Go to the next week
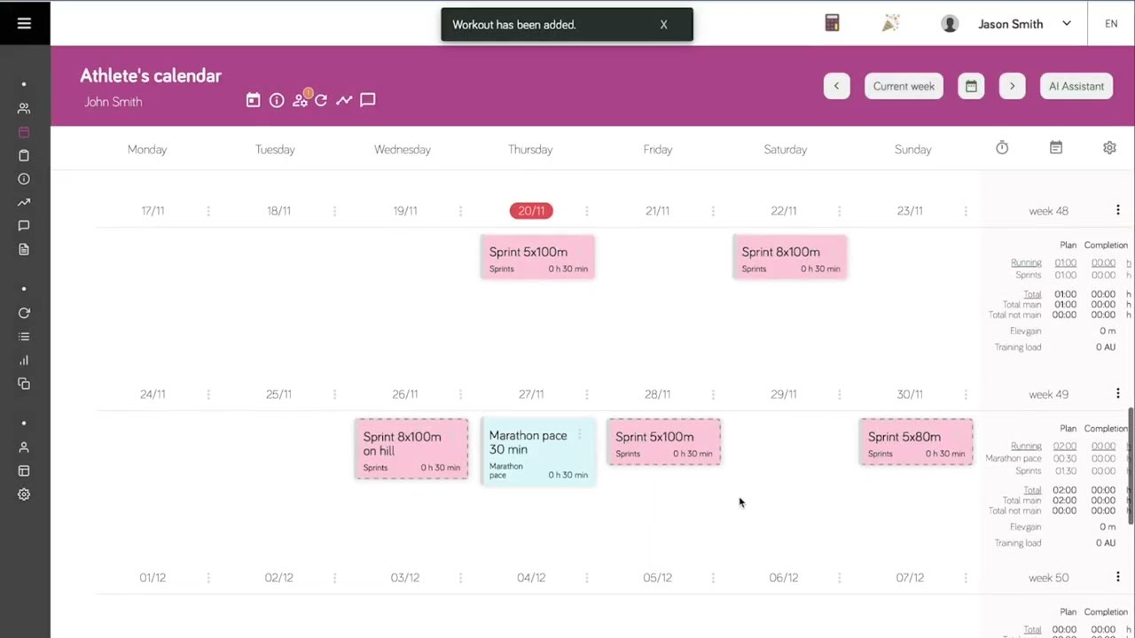The height and width of the screenshot is (638, 1135). coord(1012,86)
